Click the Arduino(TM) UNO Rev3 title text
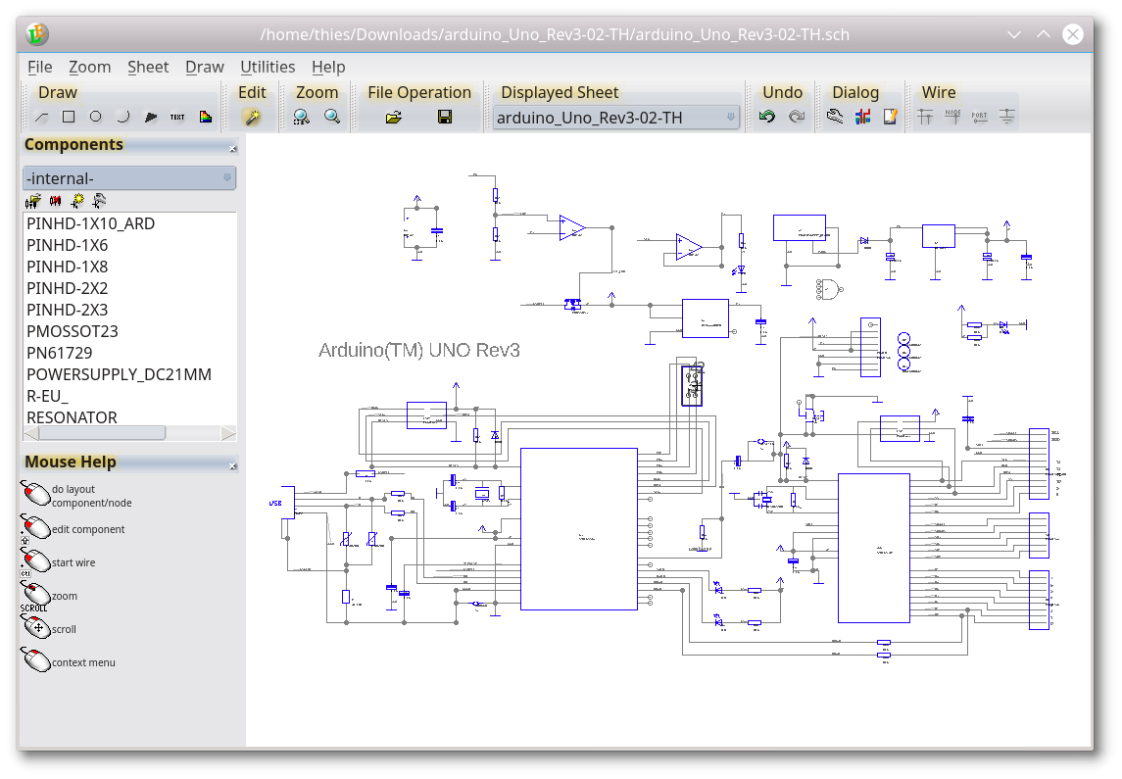The image size is (1122, 779). [418, 351]
